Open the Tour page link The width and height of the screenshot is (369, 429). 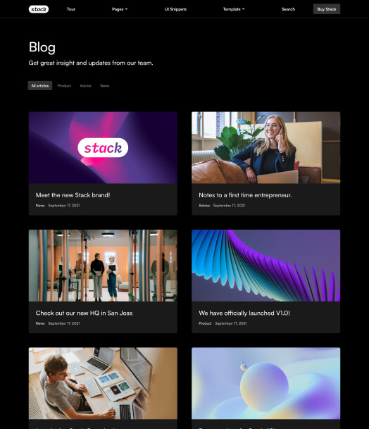71,9
